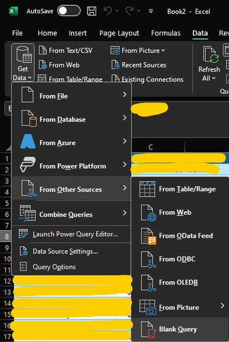Click From Picture ribbon dropdown
This screenshot has height=342, width=229.
click(137, 50)
